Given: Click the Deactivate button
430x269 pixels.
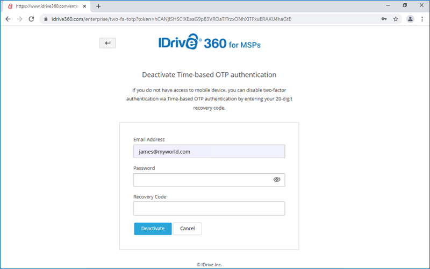Looking at the screenshot, I should point(153,229).
